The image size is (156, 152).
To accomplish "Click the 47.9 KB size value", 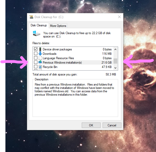I will tap(107, 67).
